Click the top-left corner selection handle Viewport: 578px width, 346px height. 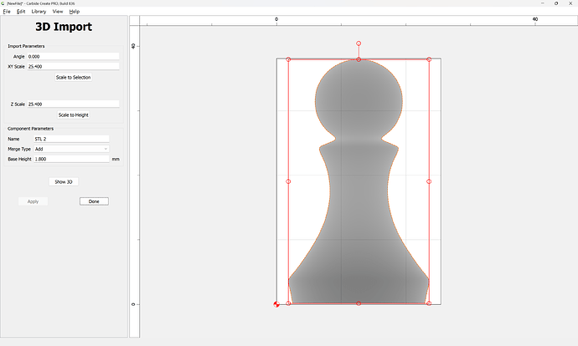click(x=289, y=59)
